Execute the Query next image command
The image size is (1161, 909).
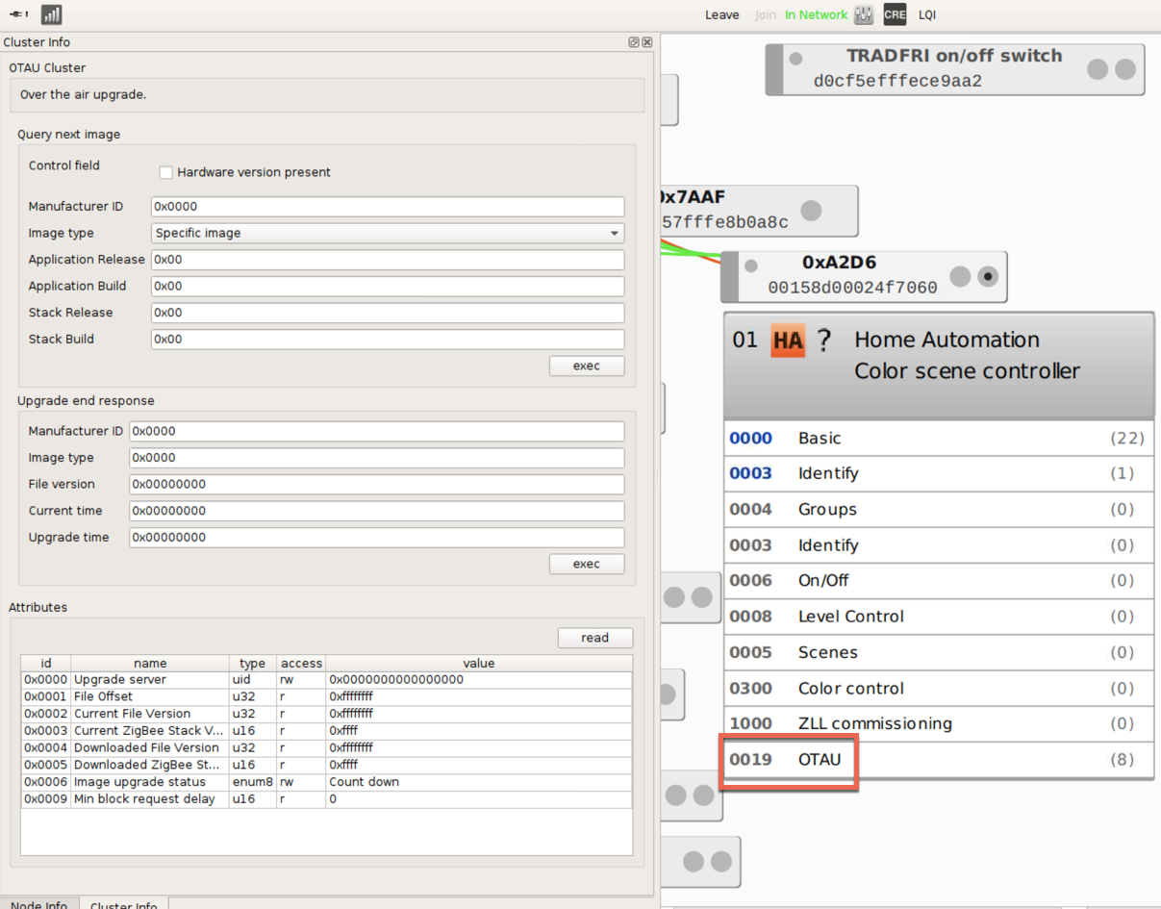pos(587,366)
